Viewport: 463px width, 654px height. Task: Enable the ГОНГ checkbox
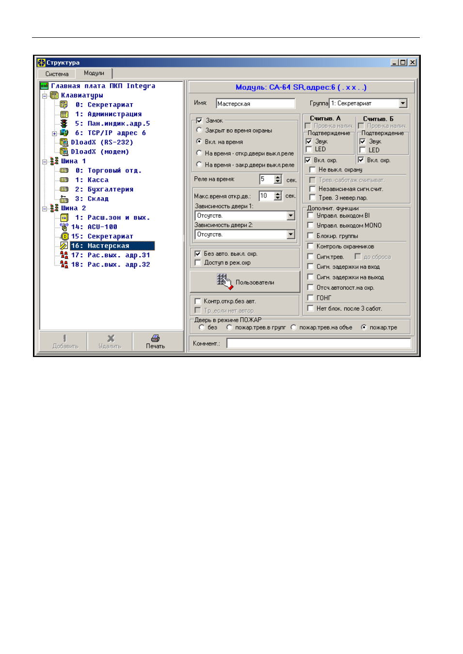click(x=310, y=297)
